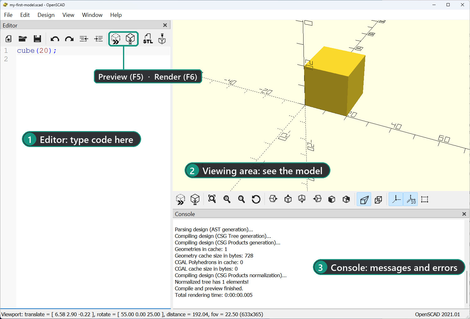Fit the whole model with View All
The image size is (470, 319).
tap(212, 199)
